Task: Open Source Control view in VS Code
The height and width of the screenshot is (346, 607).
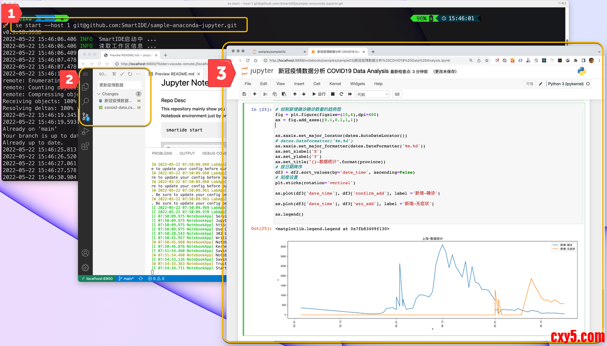Action: (86, 117)
